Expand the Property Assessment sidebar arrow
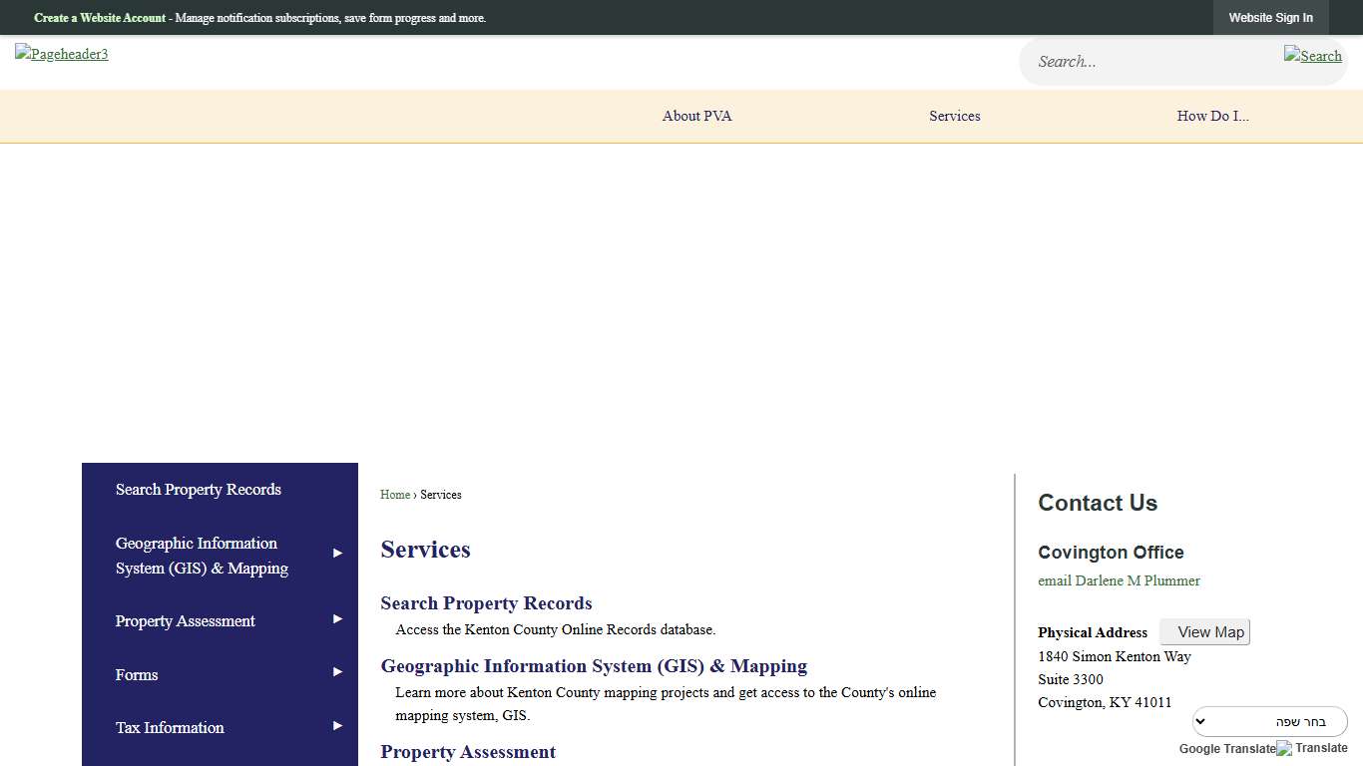 (337, 619)
